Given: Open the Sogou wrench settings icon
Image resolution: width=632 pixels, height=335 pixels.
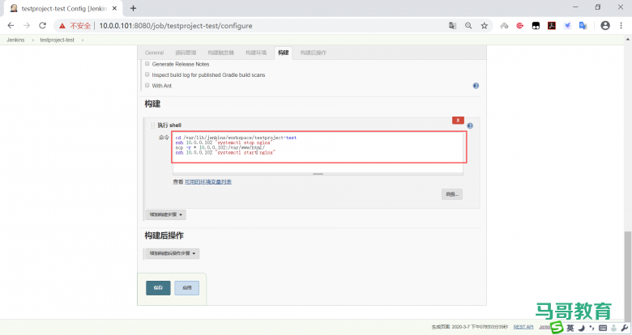Looking at the screenshot, I should (625, 328).
